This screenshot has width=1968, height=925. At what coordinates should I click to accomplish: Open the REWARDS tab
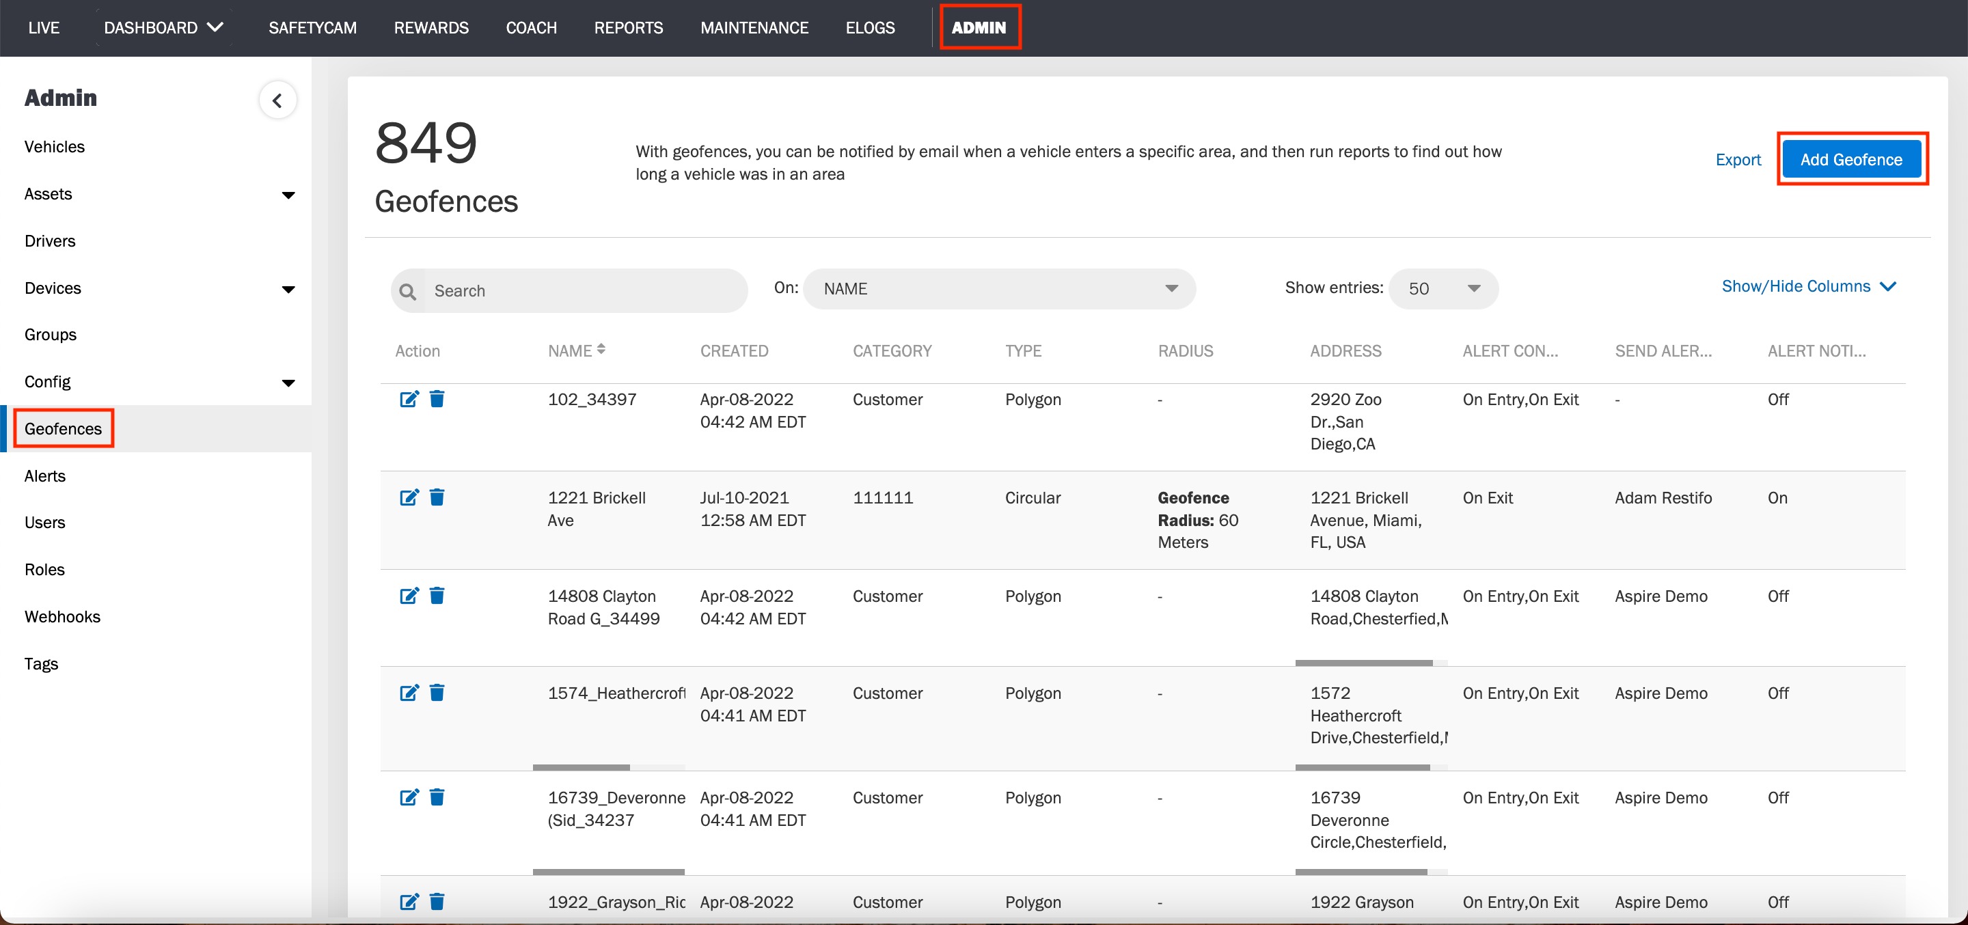[x=431, y=27]
